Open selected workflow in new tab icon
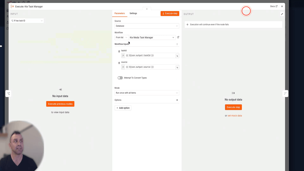 click(178, 37)
